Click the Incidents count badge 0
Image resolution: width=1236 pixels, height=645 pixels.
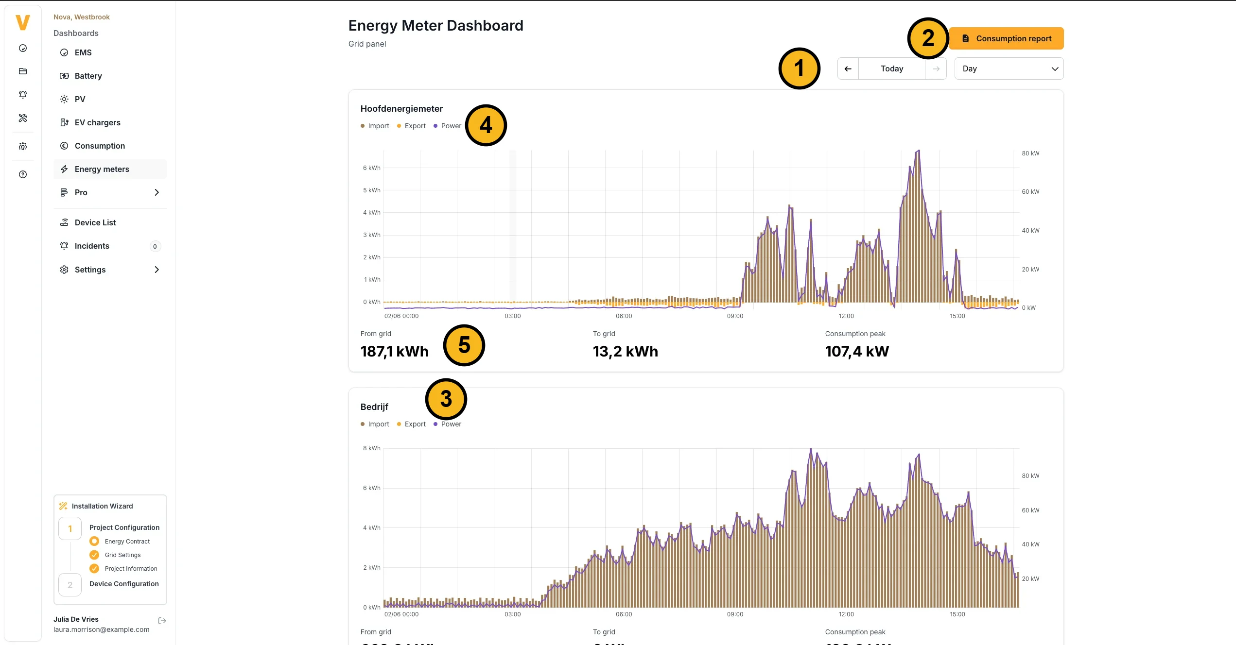[x=155, y=246]
